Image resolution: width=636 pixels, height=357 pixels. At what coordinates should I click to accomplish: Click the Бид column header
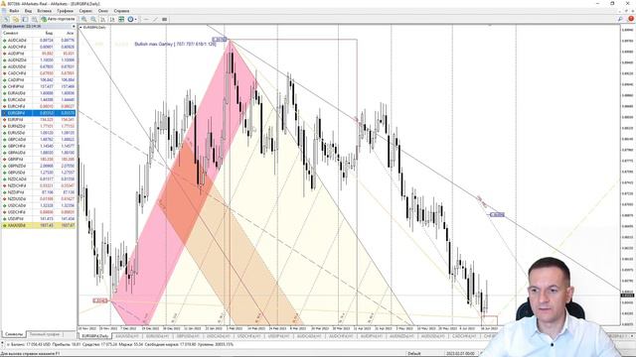tap(49, 33)
